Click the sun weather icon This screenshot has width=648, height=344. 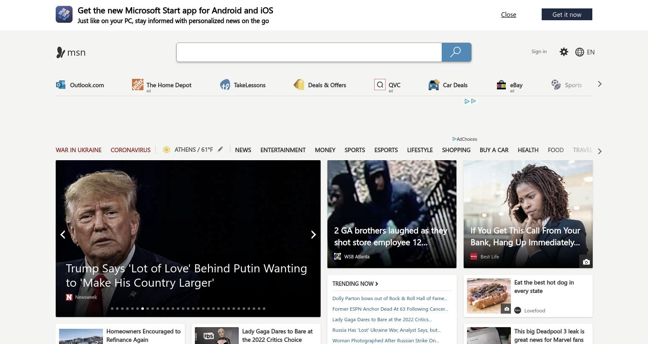click(167, 150)
